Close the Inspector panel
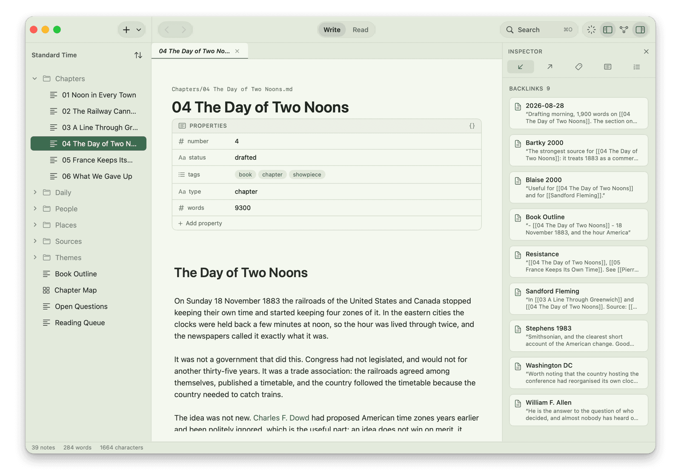 click(646, 52)
